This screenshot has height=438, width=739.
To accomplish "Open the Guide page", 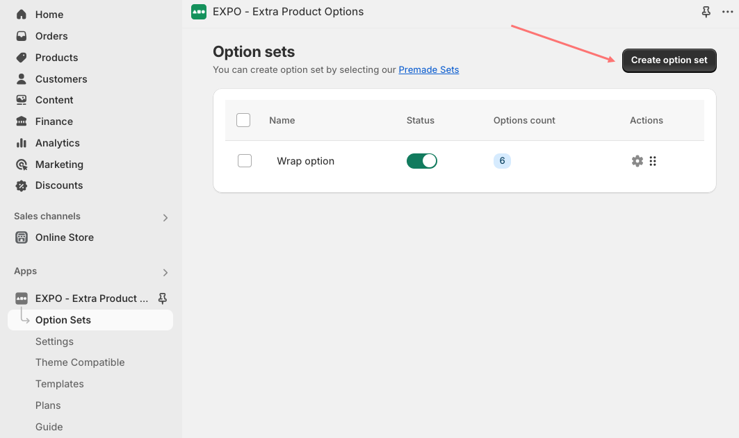I will [x=49, y=427].
